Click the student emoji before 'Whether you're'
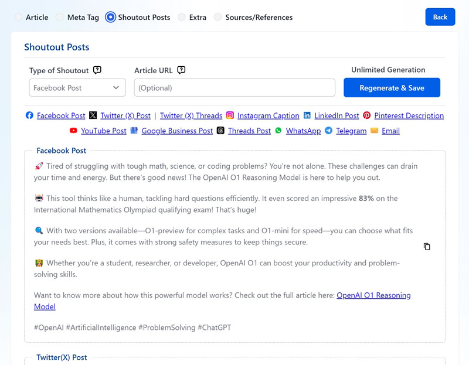This screenshot has width=469, height=365. tap(39, 262)
